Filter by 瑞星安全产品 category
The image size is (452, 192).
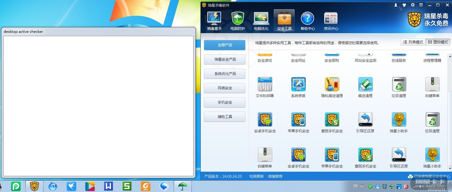[x=225, y=59]
